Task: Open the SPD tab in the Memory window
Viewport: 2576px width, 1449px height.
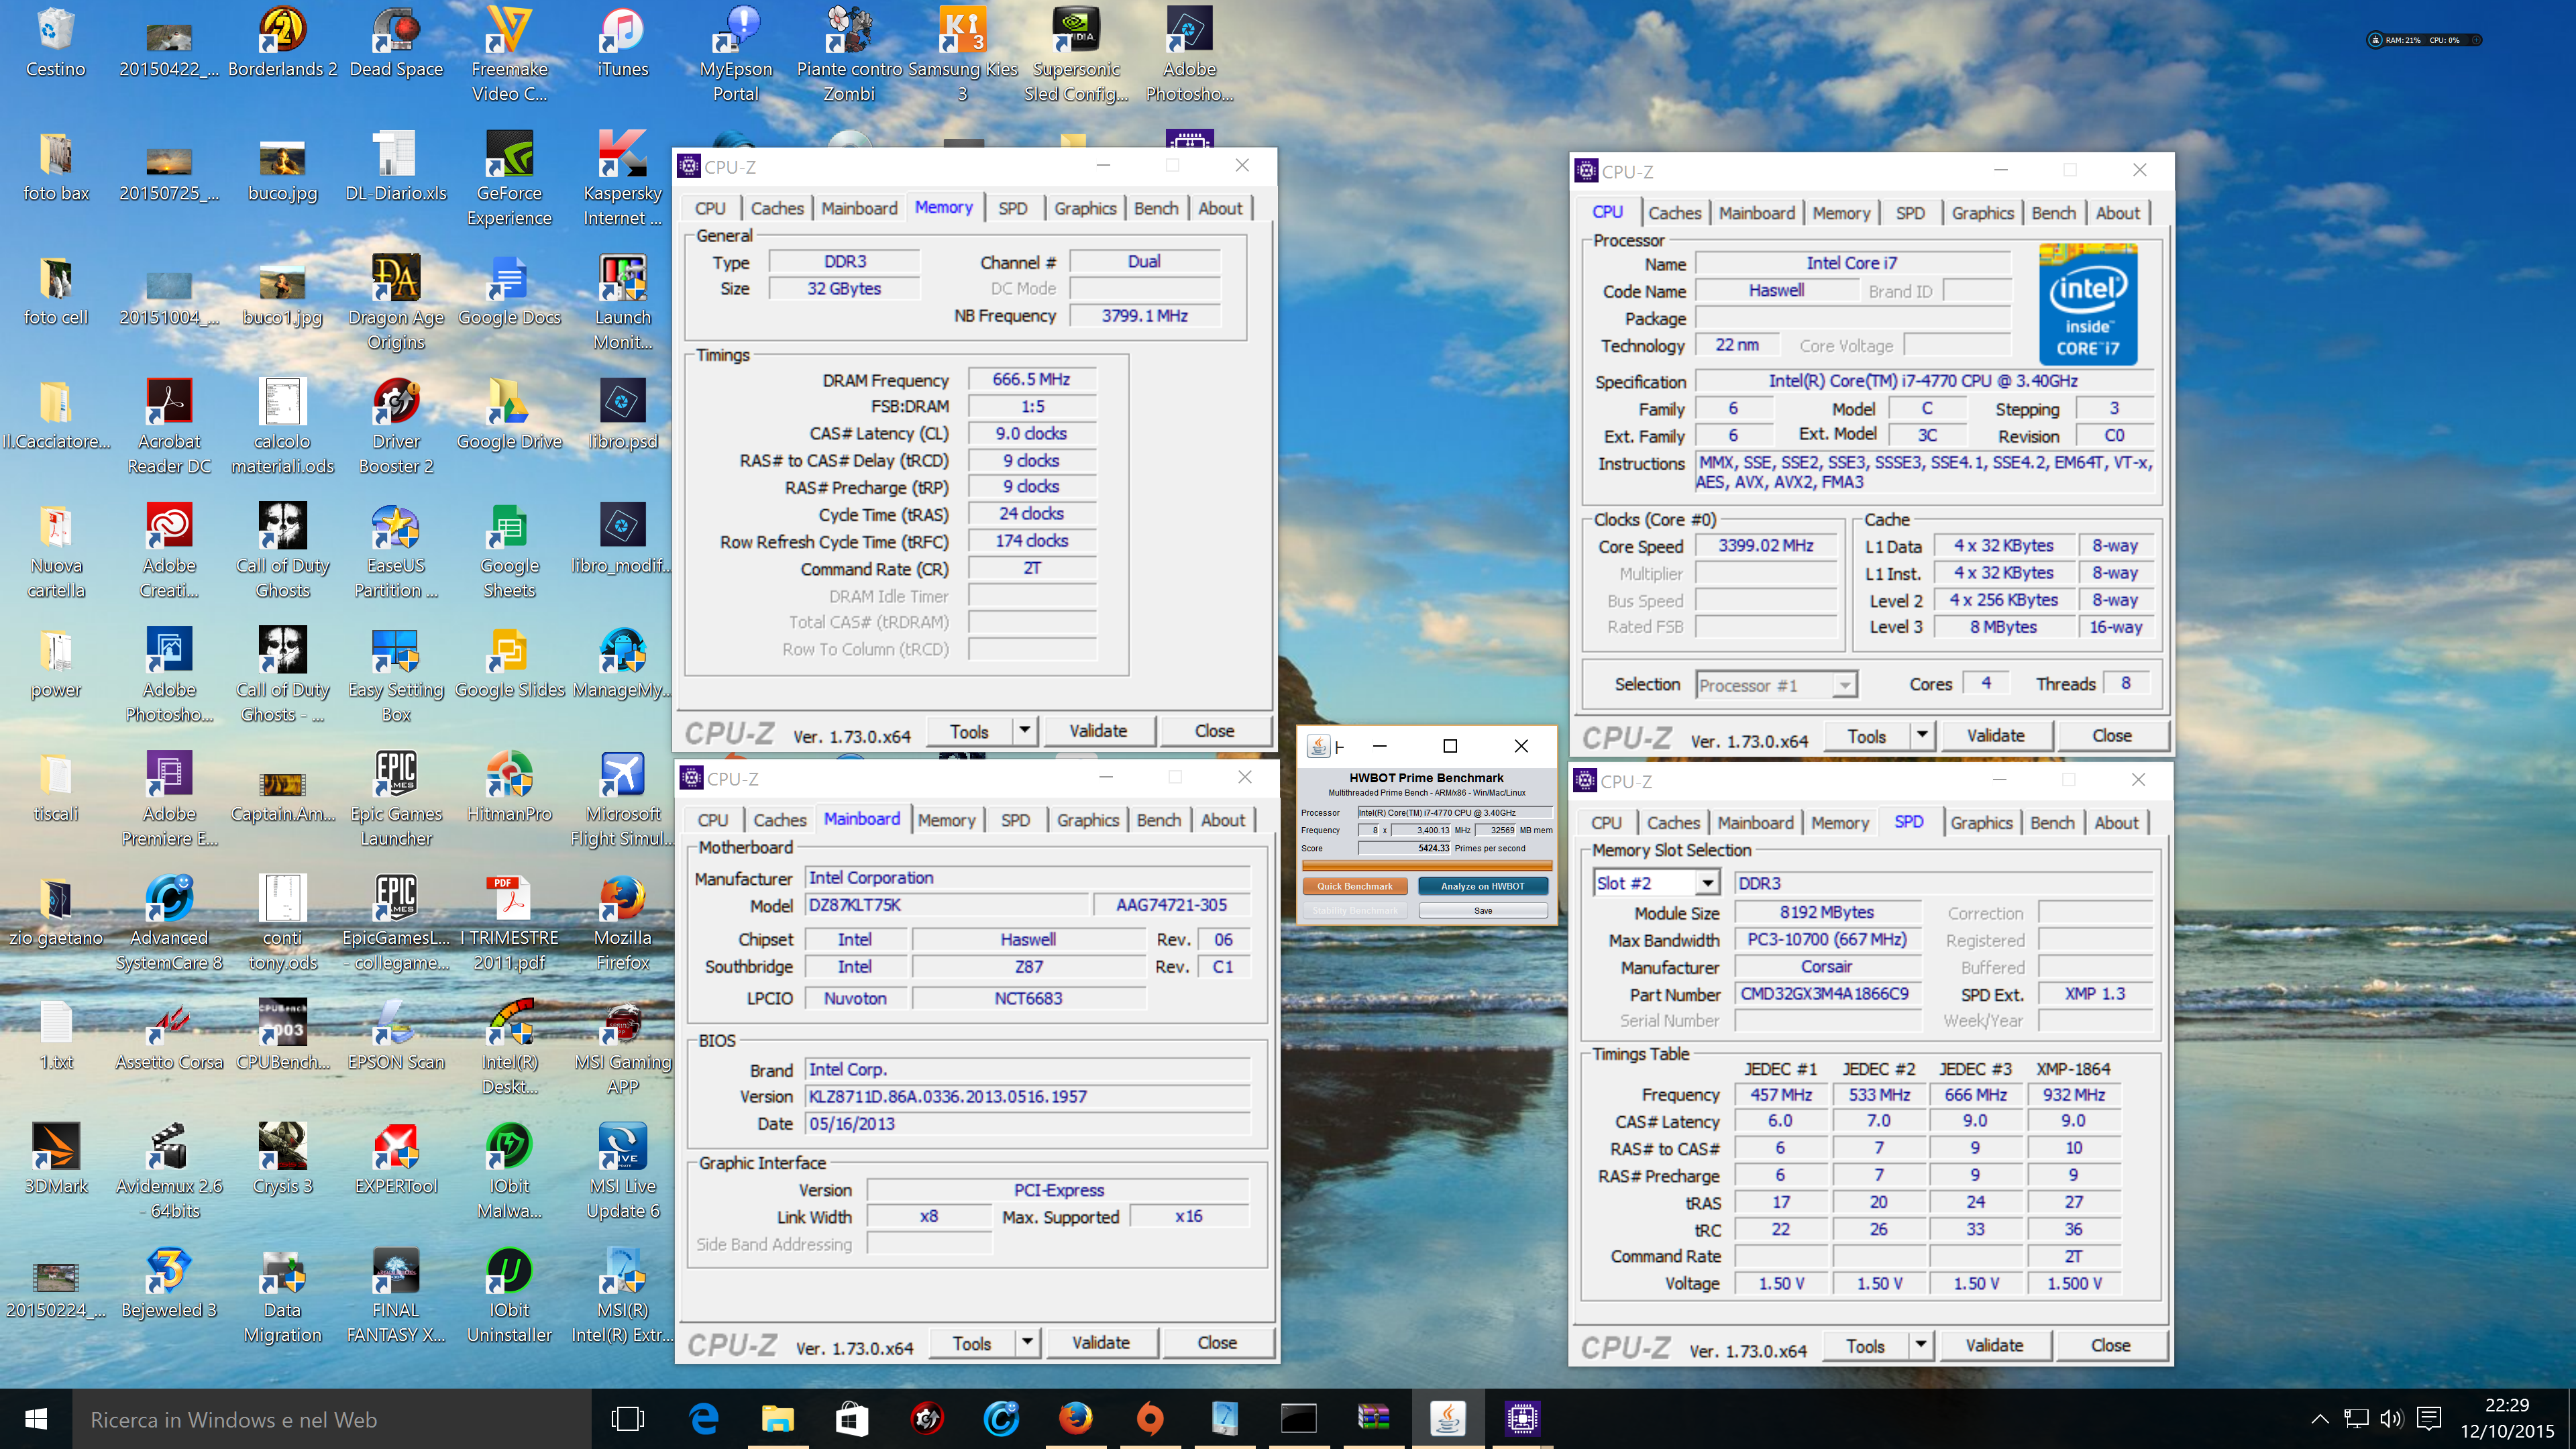Action: [x=1012, y=208]
